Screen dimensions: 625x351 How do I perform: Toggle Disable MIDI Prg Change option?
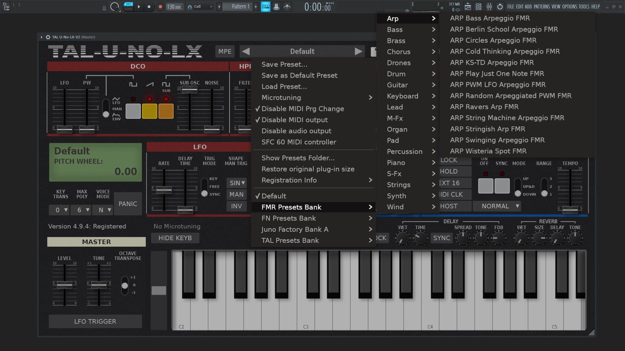click(x=302, y=109)
